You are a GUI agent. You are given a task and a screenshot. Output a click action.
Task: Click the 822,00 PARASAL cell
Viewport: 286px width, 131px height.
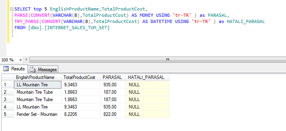click(113, 114)
